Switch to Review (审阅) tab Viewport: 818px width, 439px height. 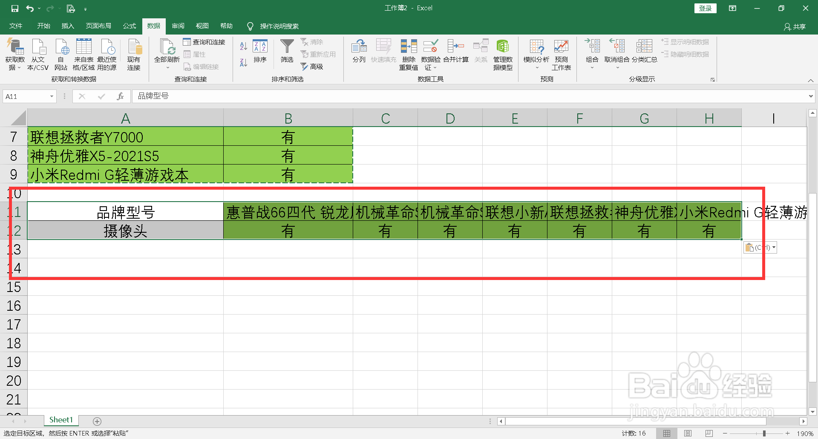click(178, 26)
